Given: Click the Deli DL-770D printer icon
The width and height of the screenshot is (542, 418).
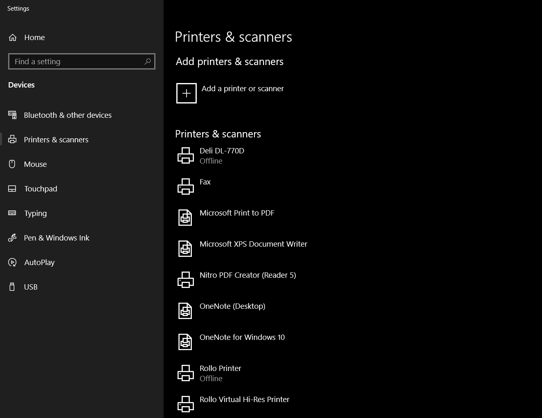Looking at the screenshot, I should click(185, 156).
